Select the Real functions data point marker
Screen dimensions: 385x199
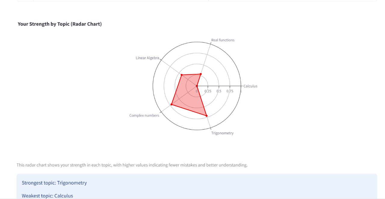click(201, 74)
